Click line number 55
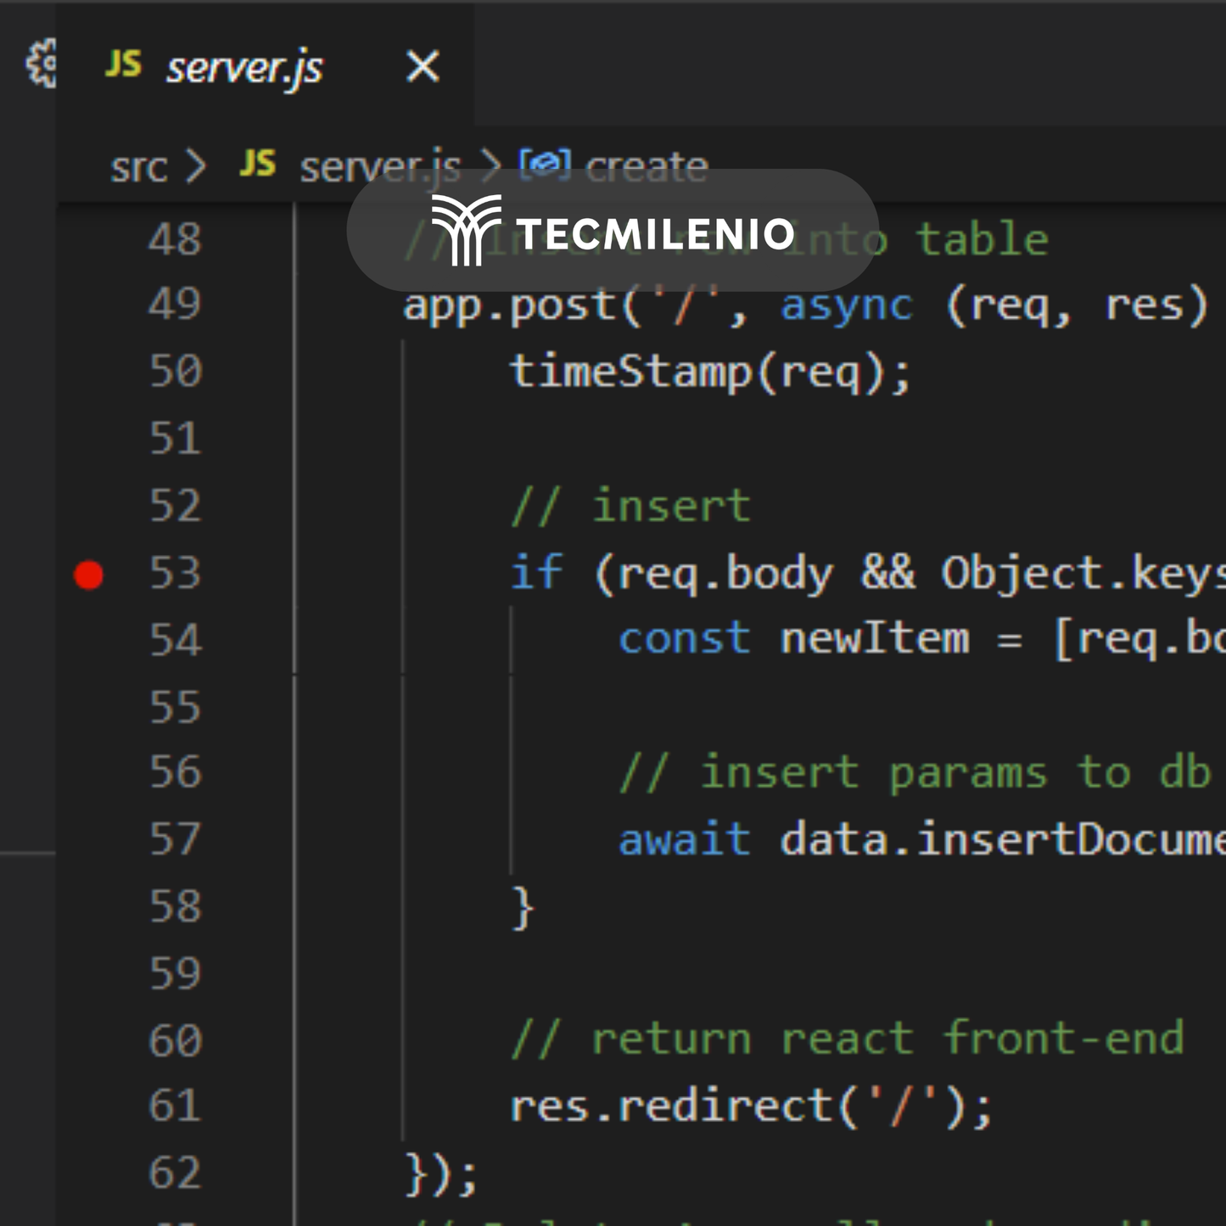 coord(176,707)
